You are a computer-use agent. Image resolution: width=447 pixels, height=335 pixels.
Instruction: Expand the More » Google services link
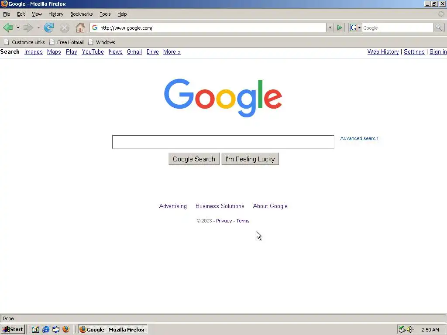pos(172,52)
